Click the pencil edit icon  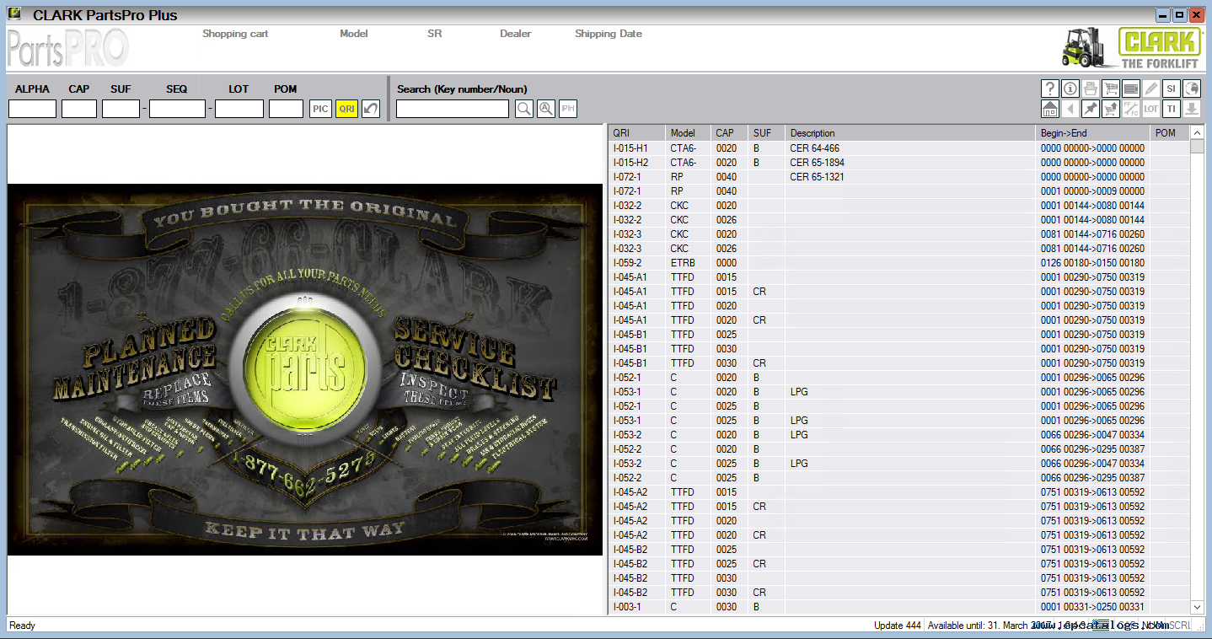pyautogui.click(x=1151, y=89)
